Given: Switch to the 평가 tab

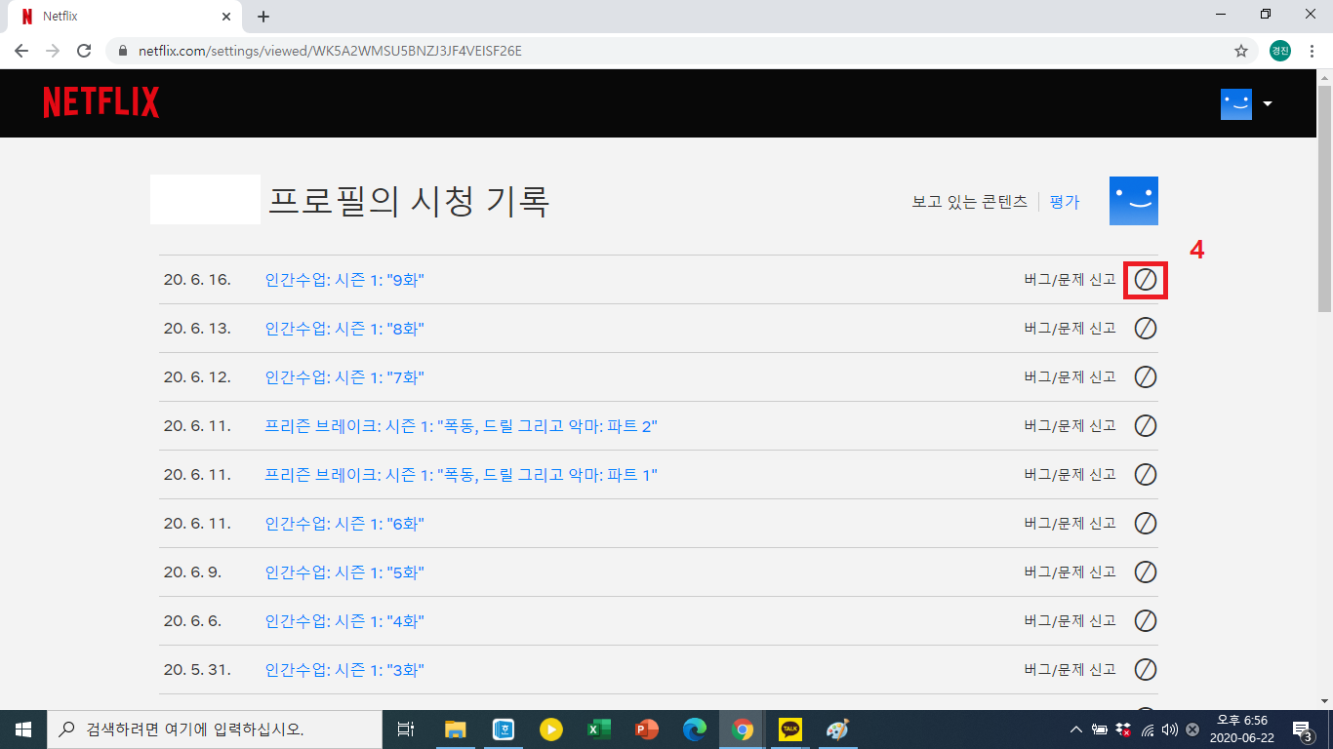Looking at the screenshot, I should (x=1065, y=202).
